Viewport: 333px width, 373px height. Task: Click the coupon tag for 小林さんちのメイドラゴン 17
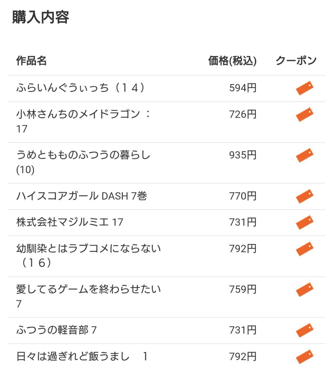(304, 114)
